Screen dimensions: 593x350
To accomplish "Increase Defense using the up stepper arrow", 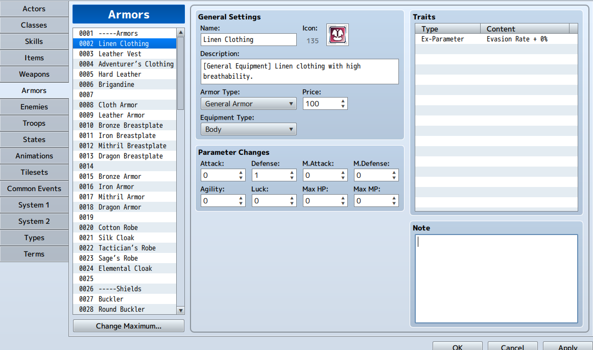I will click(x=292, y=172).
